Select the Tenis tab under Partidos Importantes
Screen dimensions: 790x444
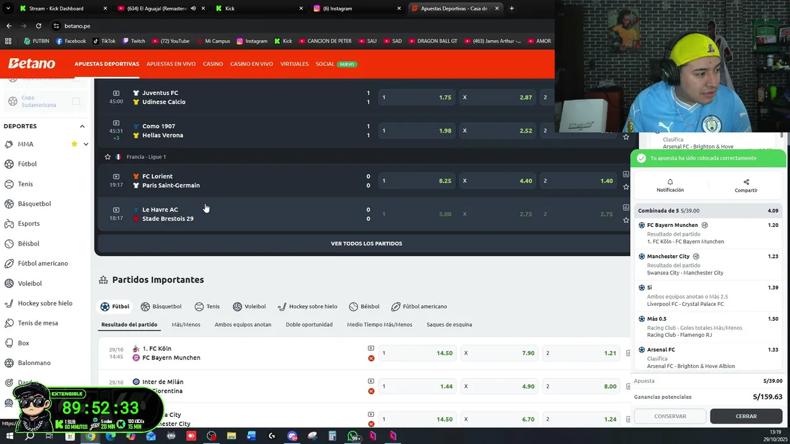tap(207, 306)
